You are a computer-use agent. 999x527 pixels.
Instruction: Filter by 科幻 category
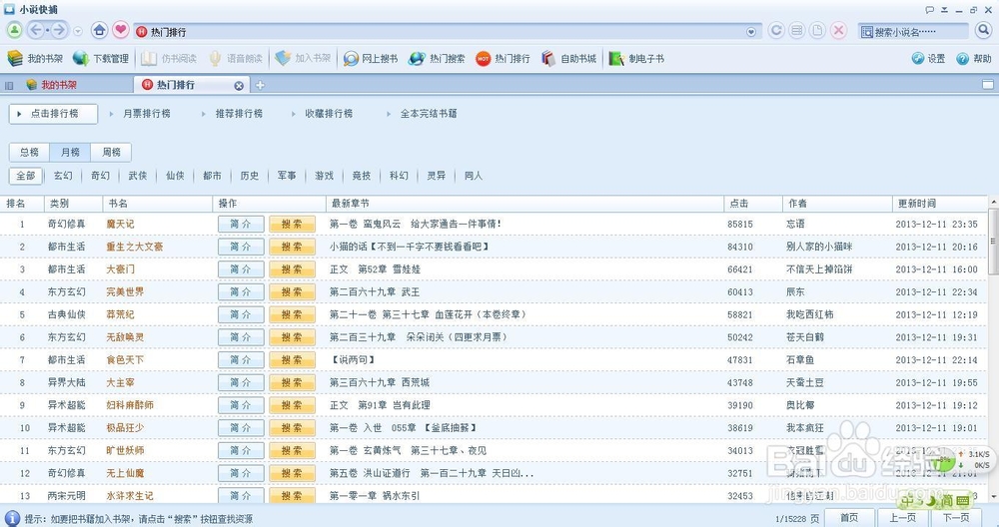(399, 176)
